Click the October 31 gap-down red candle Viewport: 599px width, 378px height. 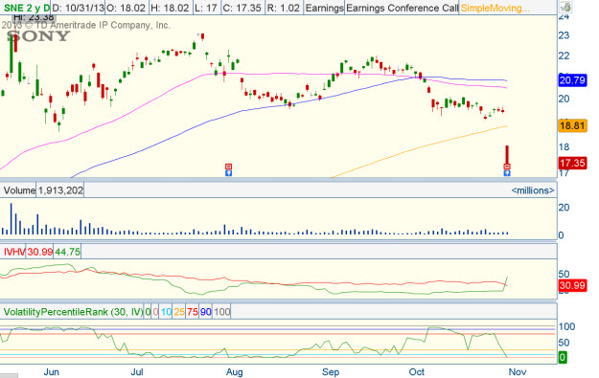[507, 156]
